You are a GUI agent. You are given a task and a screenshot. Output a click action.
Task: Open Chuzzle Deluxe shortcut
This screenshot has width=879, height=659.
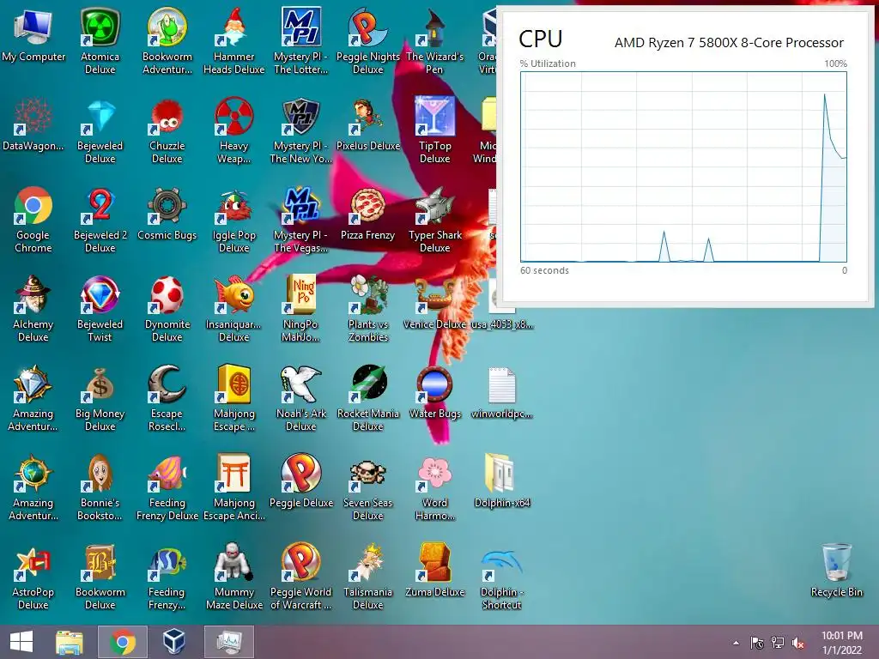[167, 131]
